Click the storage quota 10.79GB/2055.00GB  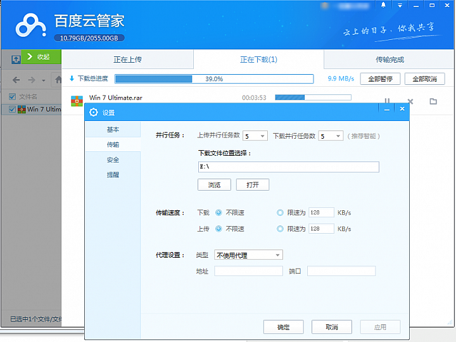point(89,38)
